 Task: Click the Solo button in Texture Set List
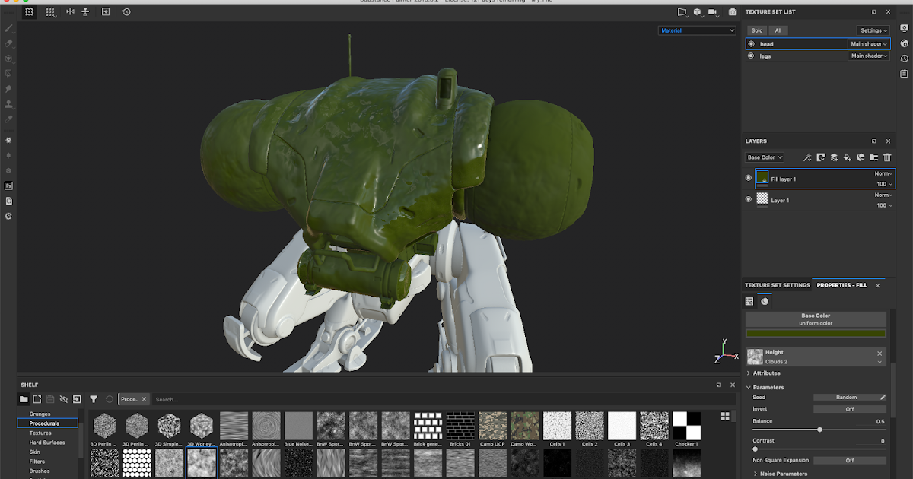[757, 30]
